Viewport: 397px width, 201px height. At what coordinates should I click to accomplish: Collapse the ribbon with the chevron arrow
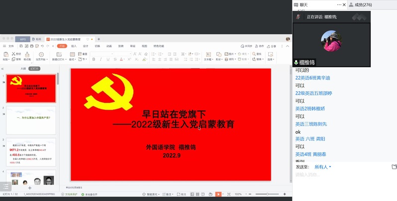pos(288,46)
